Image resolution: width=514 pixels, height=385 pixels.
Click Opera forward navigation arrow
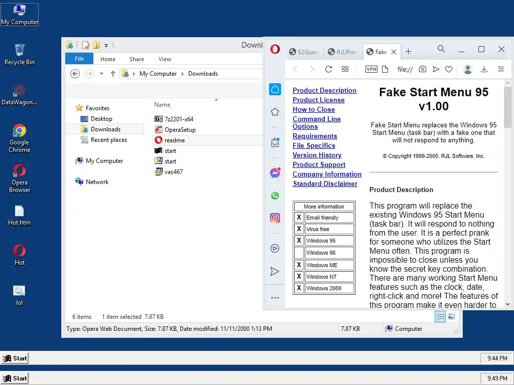[312, 69]
